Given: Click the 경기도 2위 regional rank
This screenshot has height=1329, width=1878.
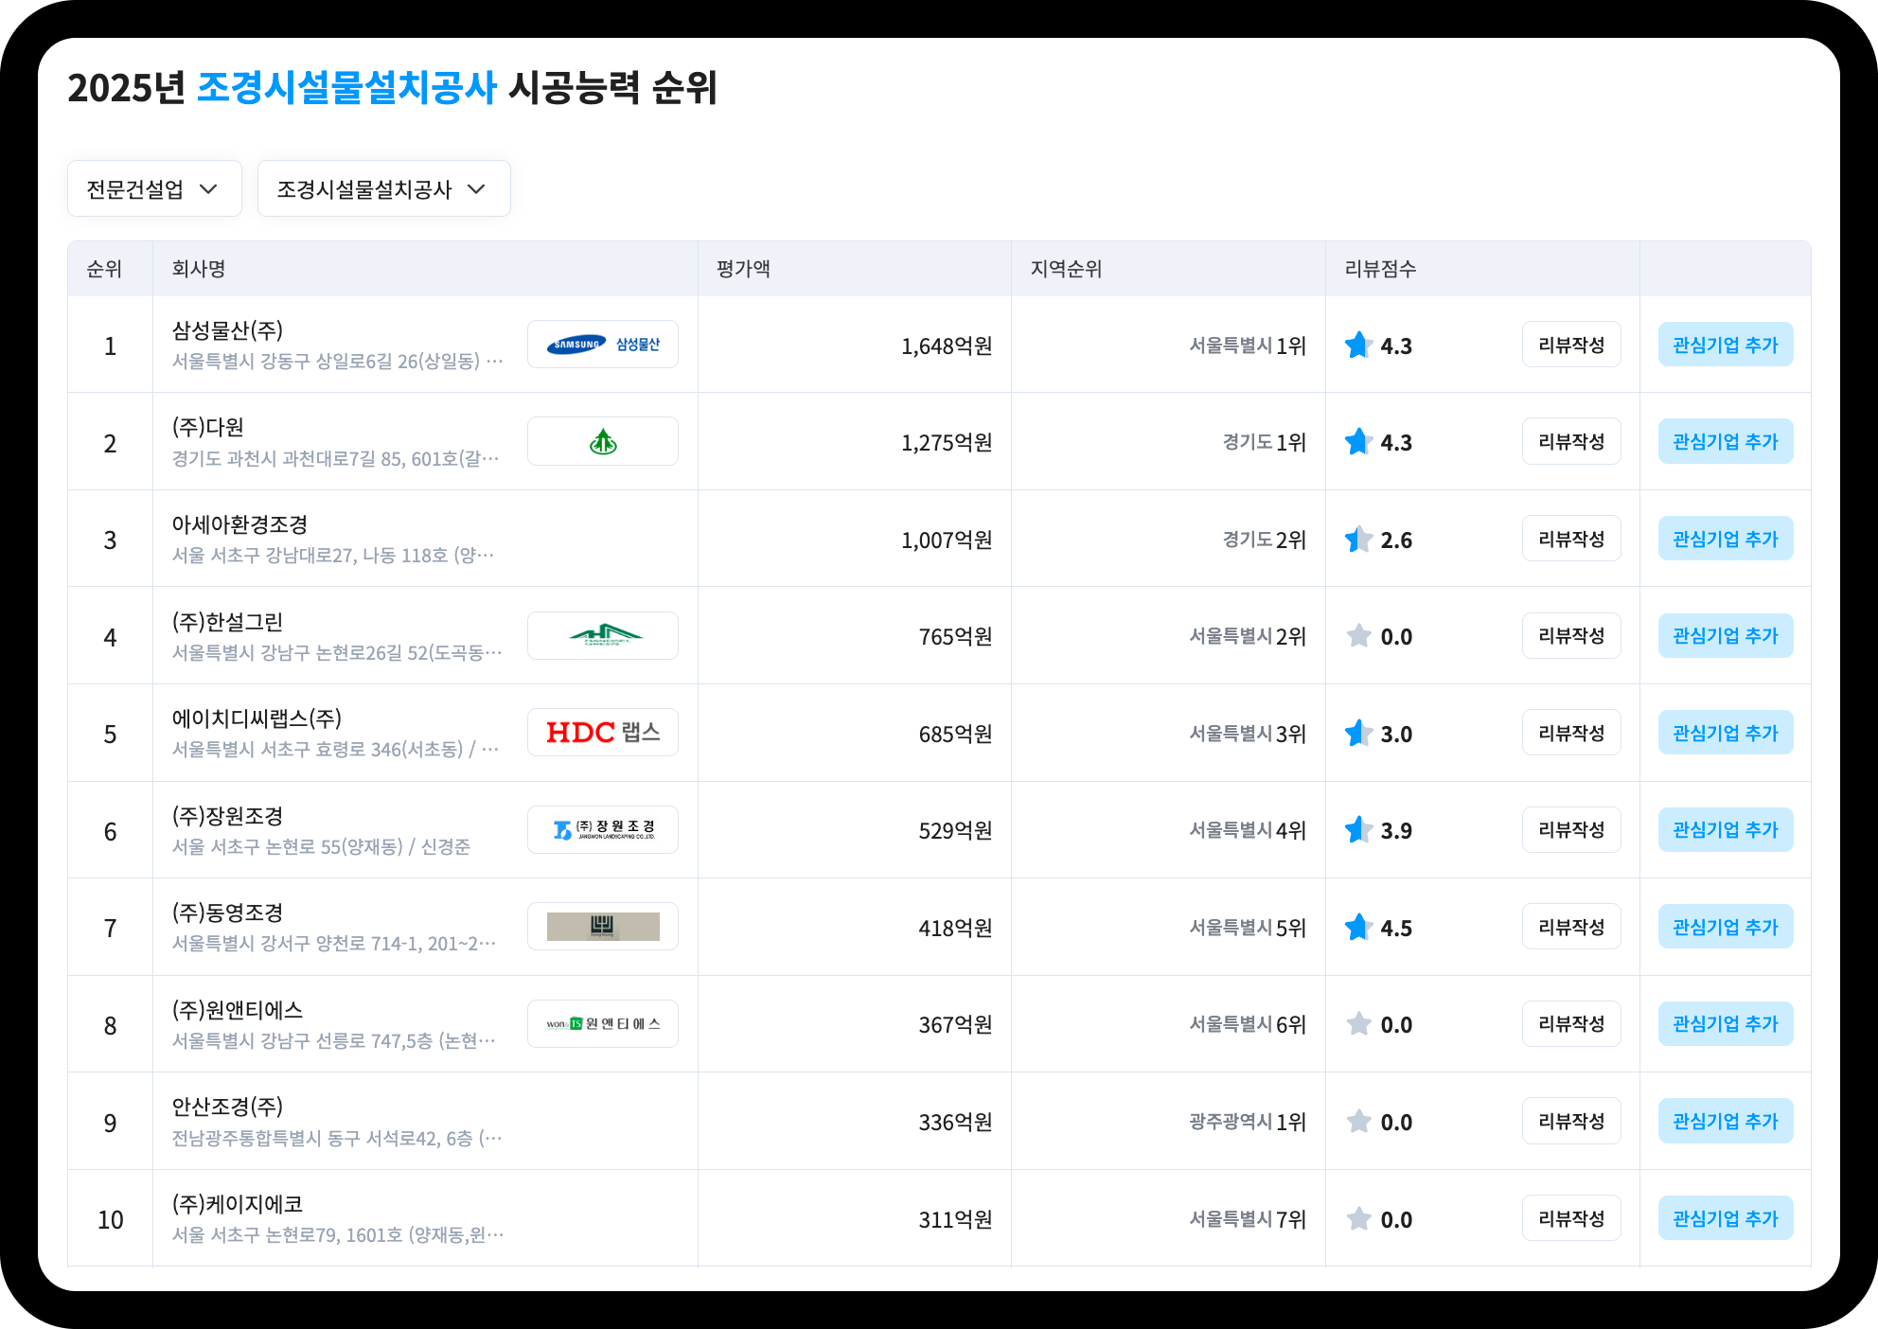Looking at the screenshot, I should point(1264,540).
